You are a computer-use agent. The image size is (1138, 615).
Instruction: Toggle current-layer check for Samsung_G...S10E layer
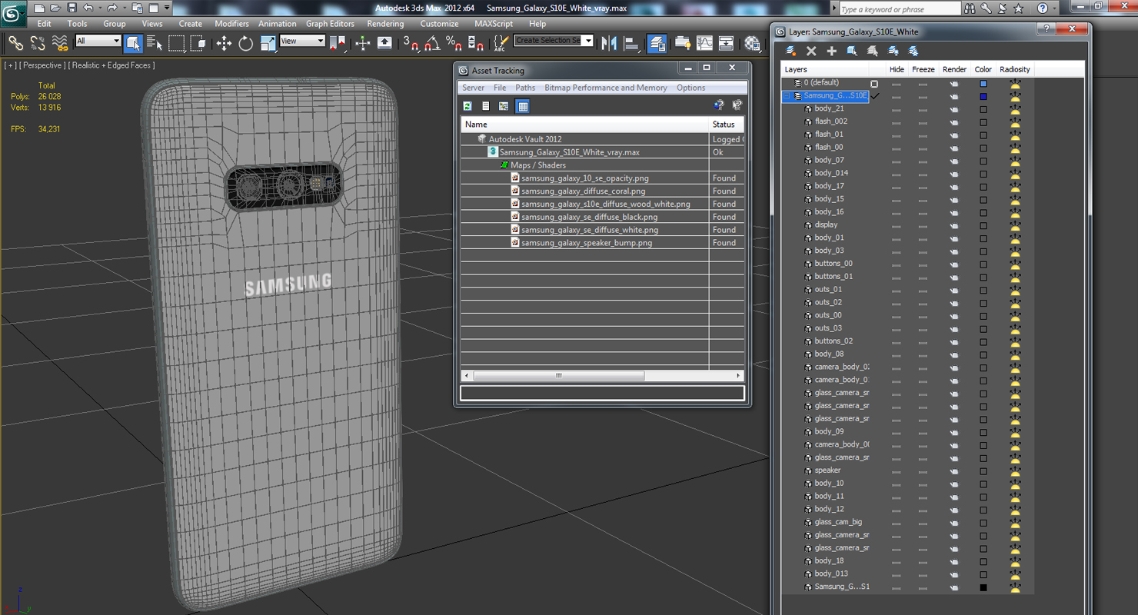[x=875, y=96]
